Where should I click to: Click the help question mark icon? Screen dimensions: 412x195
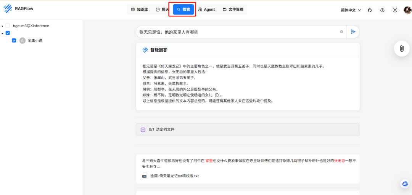(382, 10)
